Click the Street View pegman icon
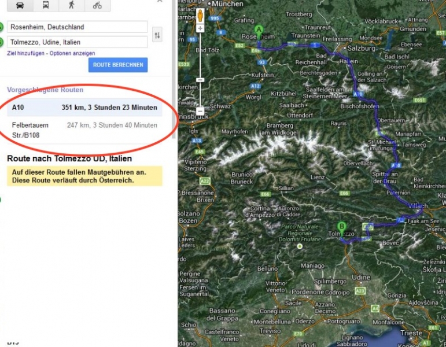Screen dimensions: 446x347 (200, 16)
